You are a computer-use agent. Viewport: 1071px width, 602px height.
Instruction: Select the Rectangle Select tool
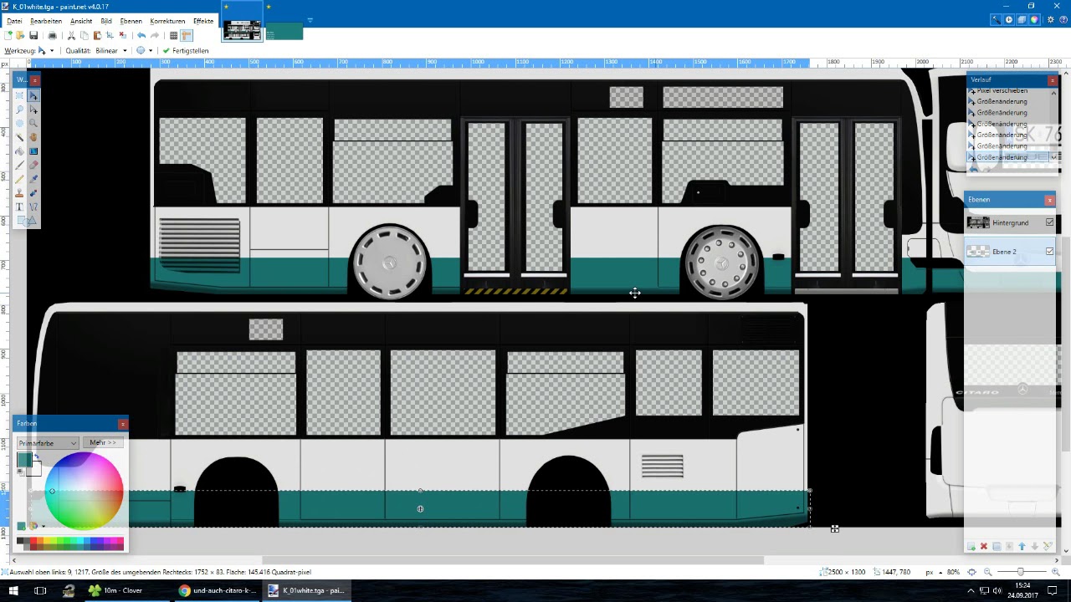point(20,96)
